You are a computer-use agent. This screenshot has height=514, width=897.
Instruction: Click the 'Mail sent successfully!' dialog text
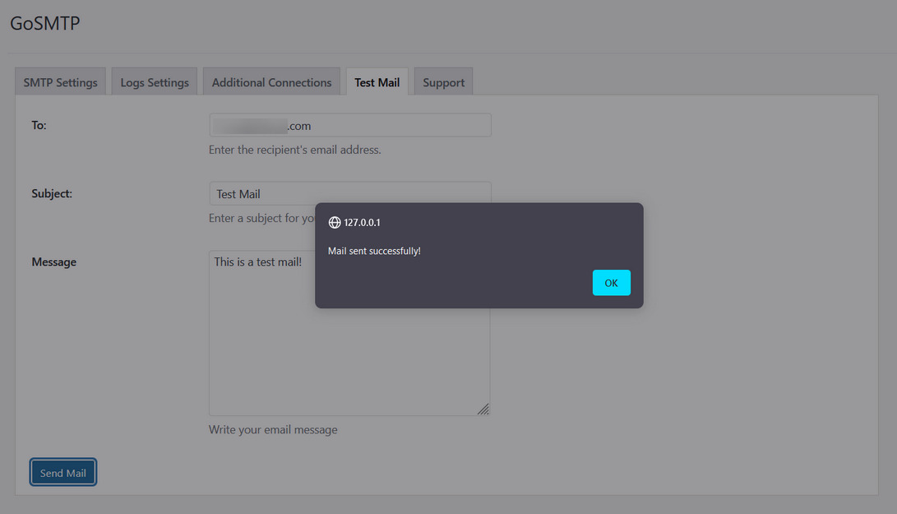coord(374,251)
